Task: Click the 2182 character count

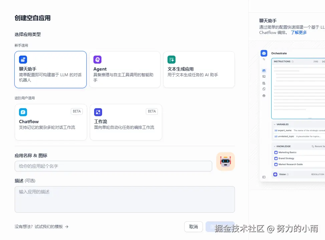Action: (x=316, y=62)
